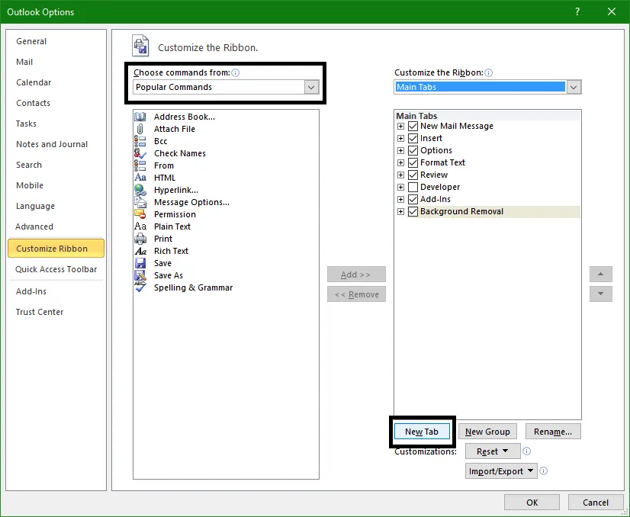630x517 pixels.
Task: Select the Main Tabs header row
Action: click(x=487, y=116)
